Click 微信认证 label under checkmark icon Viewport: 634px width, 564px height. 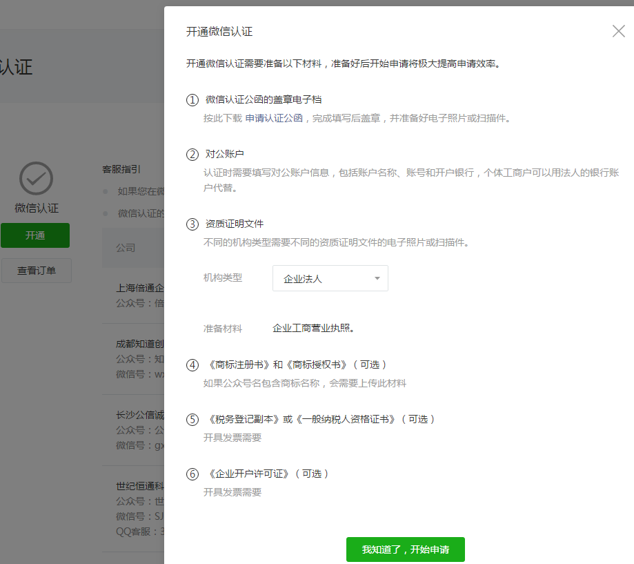(x=37, y=208)
